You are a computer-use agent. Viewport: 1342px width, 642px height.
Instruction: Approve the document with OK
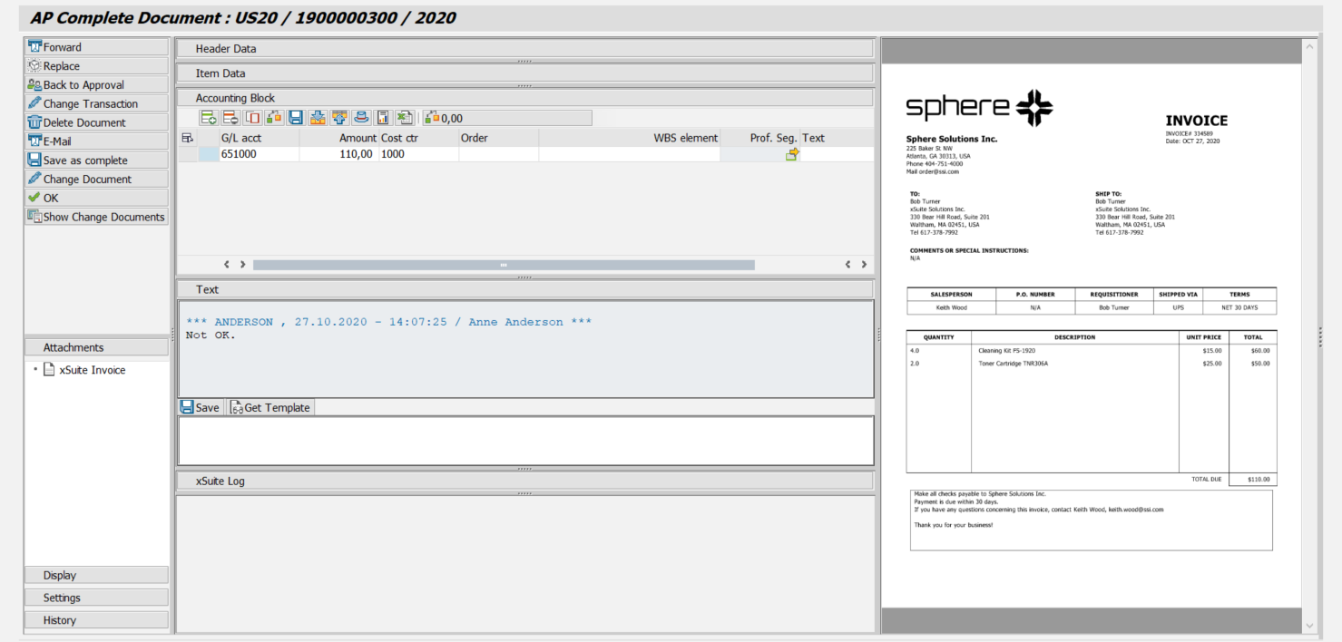click(94, 198)
